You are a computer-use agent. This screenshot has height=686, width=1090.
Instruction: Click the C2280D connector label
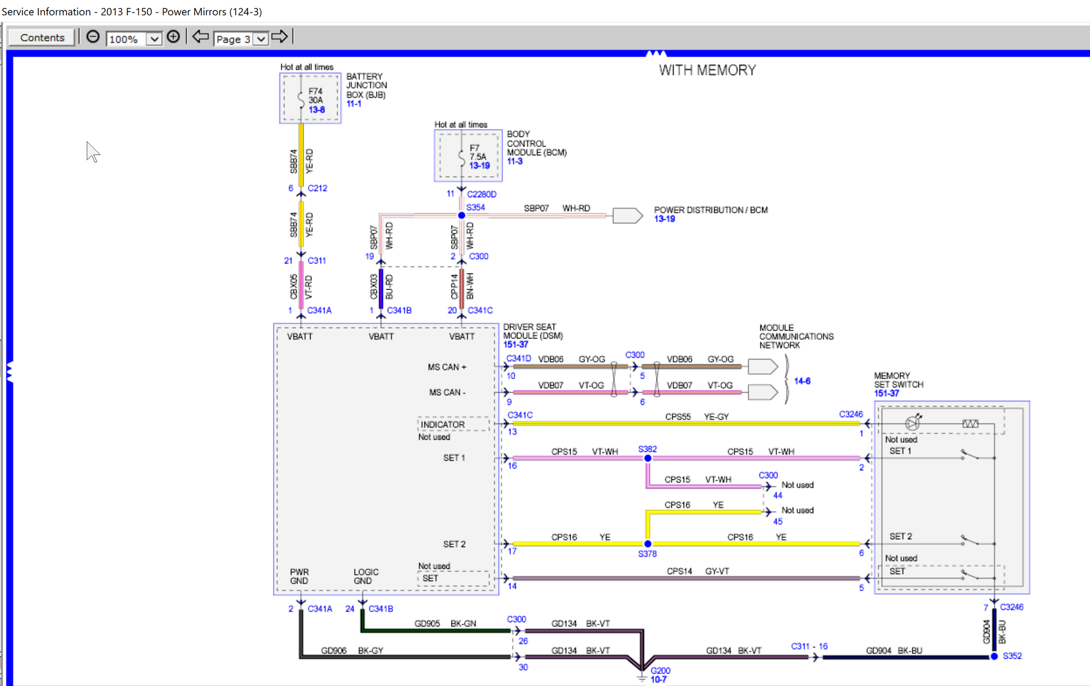(x=482, y=194)
